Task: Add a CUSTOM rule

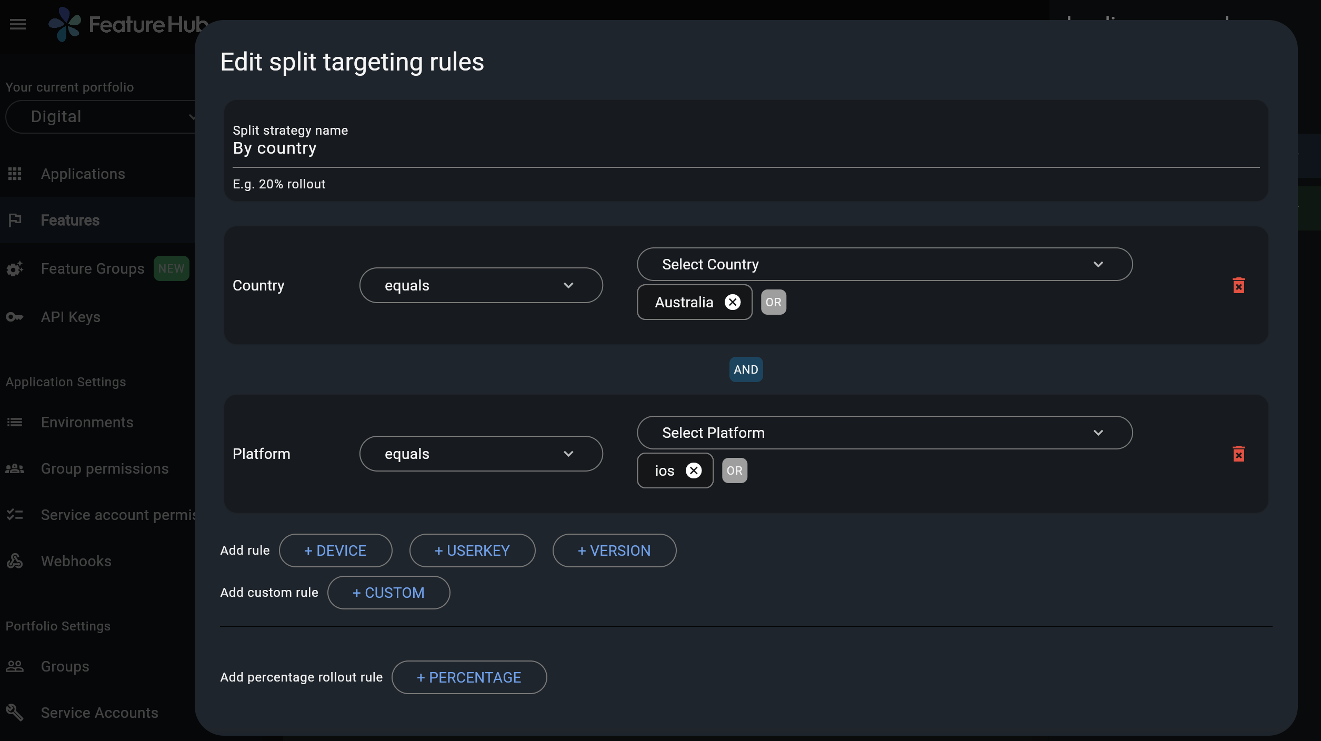Action: [x=388, y=592]
